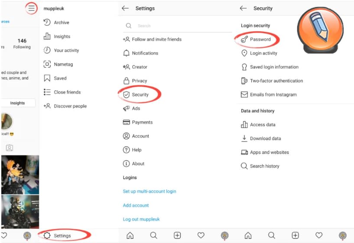Open Apps and websites
Viewport: 354px width, 243px height.
tap(265, 152)
